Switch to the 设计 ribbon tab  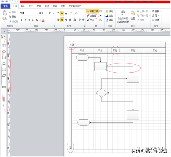tap(31, 6)
